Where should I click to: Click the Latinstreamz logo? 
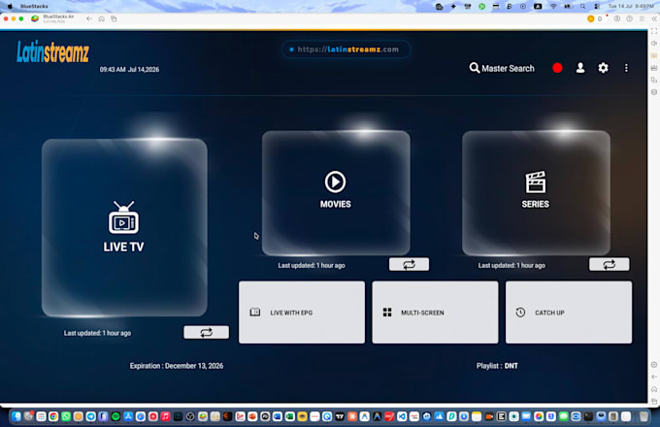[x=53, y=51]
